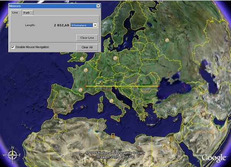Click the red end point at Black Sea
This screenshot has width=231, height=167.
(159, 86)
